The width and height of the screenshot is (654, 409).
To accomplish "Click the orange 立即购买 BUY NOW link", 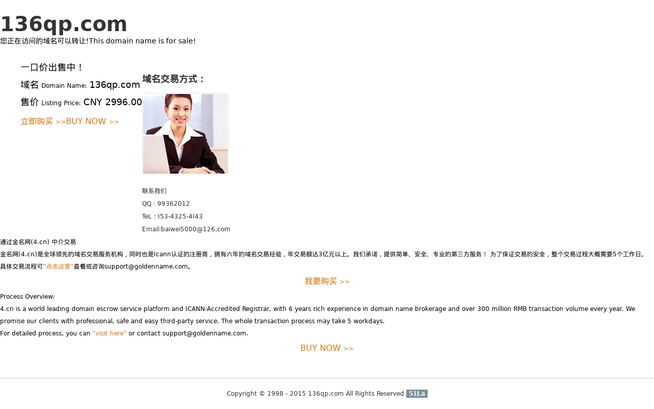I will pyautogui.click(x=70, y=122).
